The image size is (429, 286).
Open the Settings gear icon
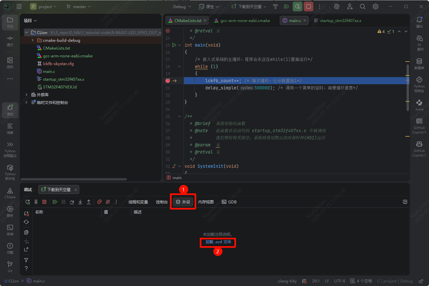click(375, 6)
